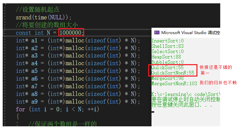Click variable a2 in malloc line
This screenshot has width=239, height=129.
click(x=34, y=48)
